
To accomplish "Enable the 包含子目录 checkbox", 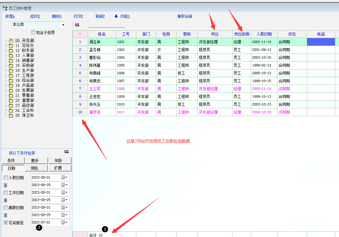I will [33, 32].
